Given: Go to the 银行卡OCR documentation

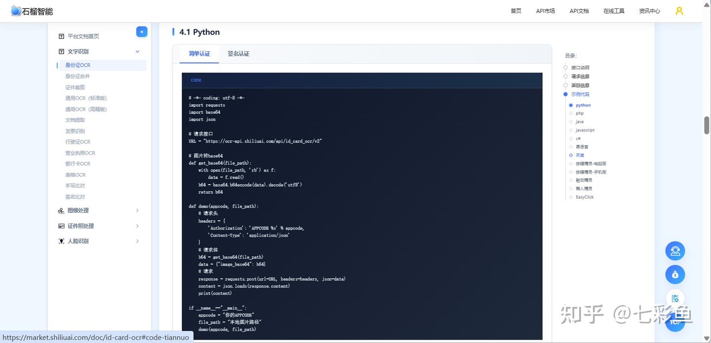Looking at the screenshot, I should tap(78, 164).
